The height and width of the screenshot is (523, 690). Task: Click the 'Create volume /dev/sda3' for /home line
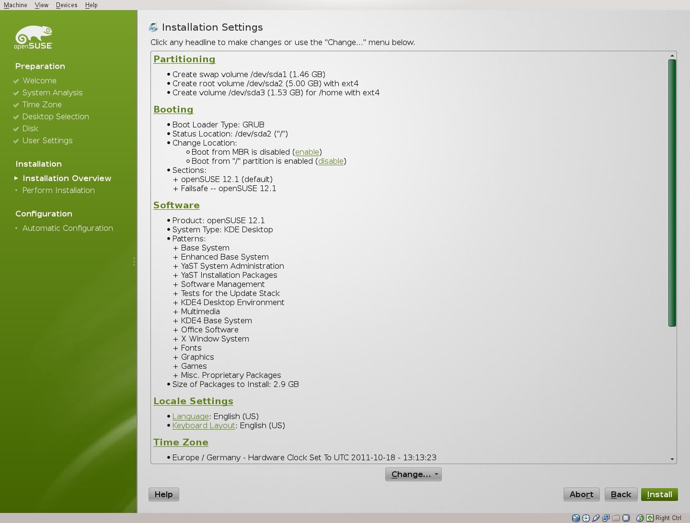[276, 92]
